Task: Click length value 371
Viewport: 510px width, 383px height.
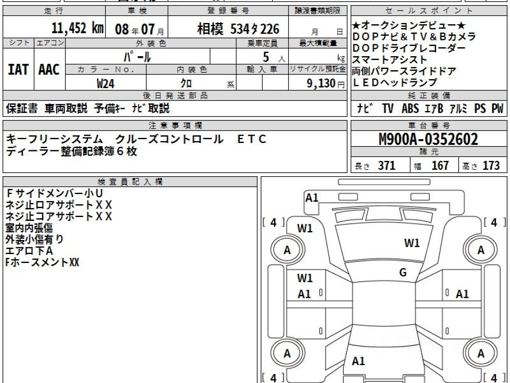Action: click(x=387, y=166)
